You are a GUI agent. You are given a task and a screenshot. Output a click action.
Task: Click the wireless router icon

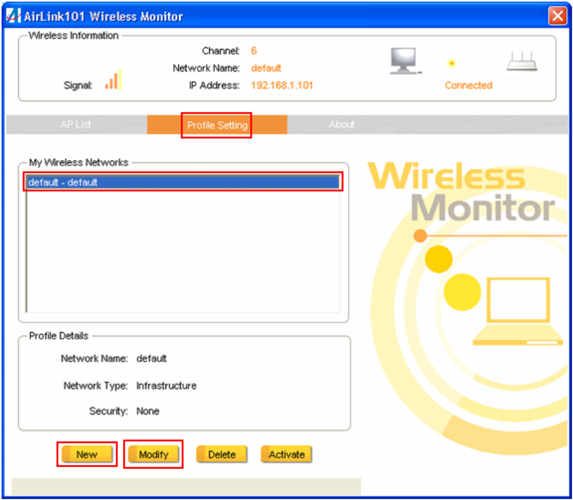tap(522, 61)
